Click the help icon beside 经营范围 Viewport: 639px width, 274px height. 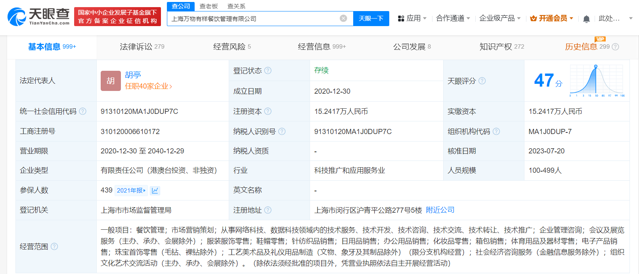coord(54,247)
